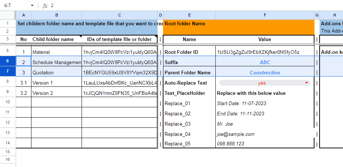Select the Add-on cell in column H
Image resolution: width=343 pixels, height=167 pixels.
(331, 52)
